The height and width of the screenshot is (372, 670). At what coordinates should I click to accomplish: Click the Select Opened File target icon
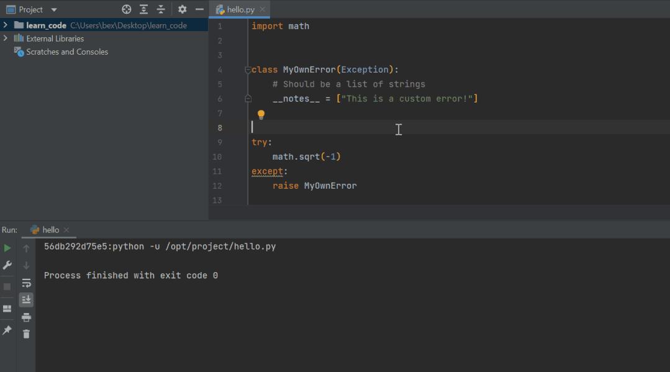[127, 9]
